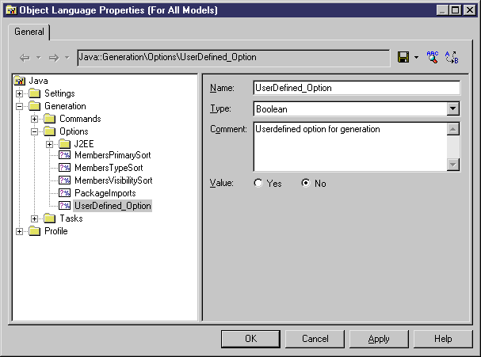This screenshot has height=357, width=481.
Task: Click the Name input field
Action: pos(357,88)
